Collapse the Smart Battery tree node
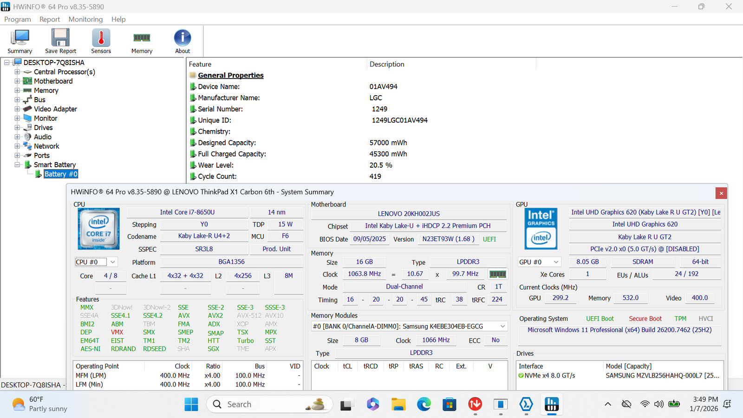 click(x=17, y=165)
